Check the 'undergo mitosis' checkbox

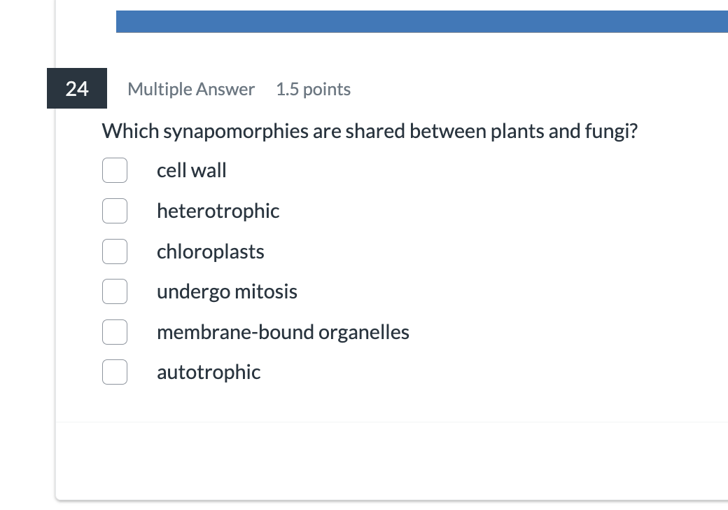click(115, 291)
